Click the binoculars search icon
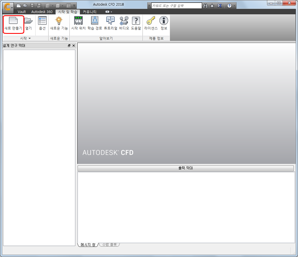The width and height of the screenshot is (298, 257). (x=205, y=6)
